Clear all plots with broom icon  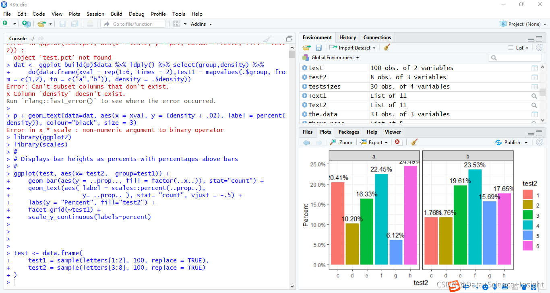pos(414,142)
